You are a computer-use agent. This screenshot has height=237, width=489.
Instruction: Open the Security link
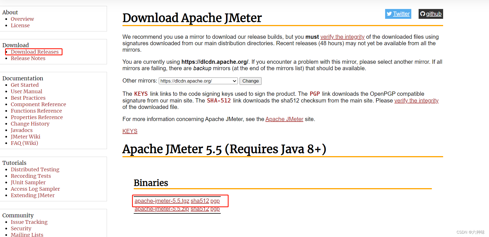point(21,228)
